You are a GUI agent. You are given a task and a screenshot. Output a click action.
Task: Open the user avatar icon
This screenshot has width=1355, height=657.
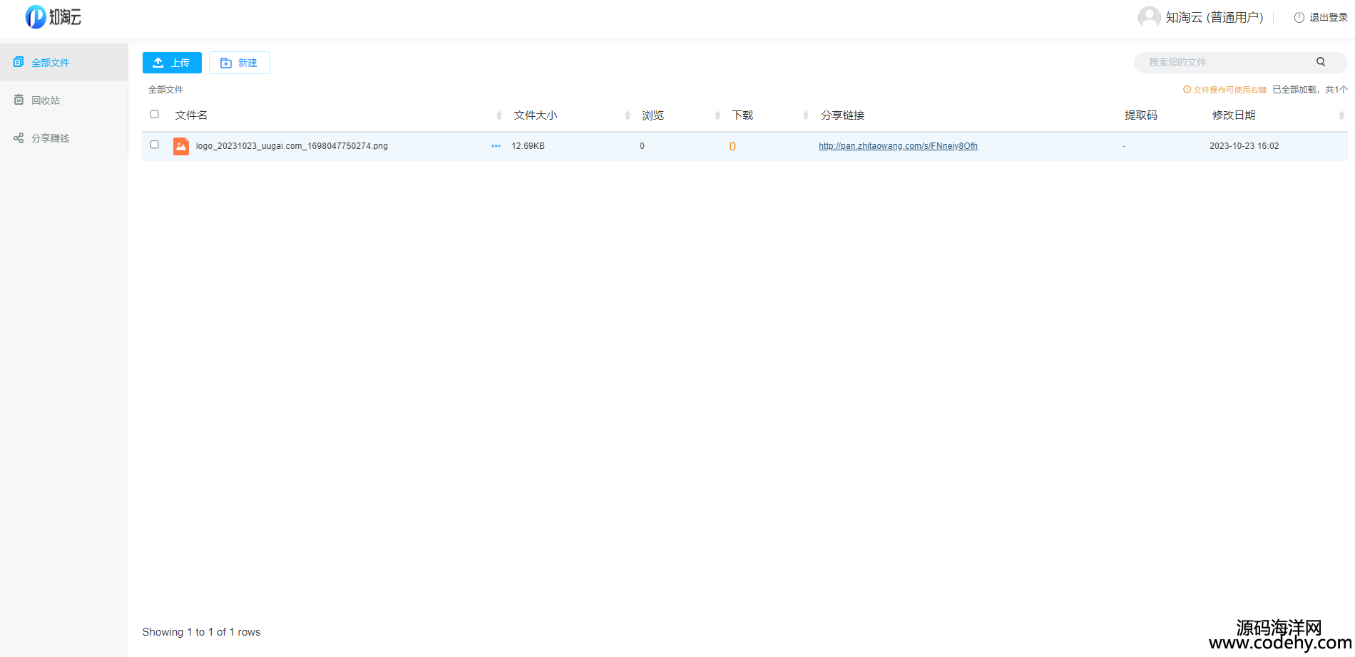pyautogui.click(x=1149, y=17)
